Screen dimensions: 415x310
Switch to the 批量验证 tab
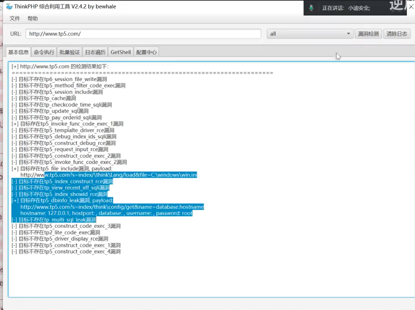click(69, 52)
